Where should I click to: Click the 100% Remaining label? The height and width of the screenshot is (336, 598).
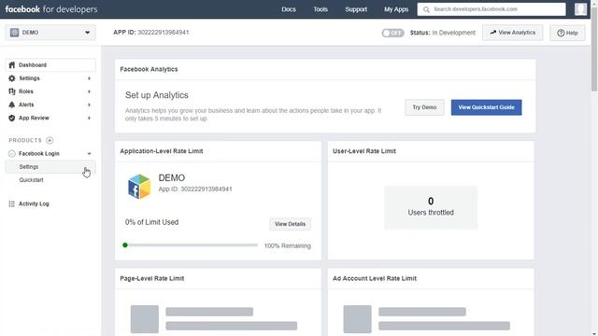(x=288, y=245)
